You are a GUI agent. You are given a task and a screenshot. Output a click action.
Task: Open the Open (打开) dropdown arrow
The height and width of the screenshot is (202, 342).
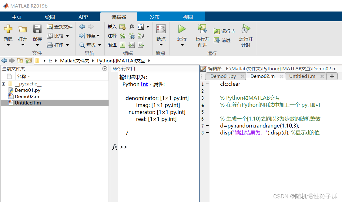tap(23, 45)
